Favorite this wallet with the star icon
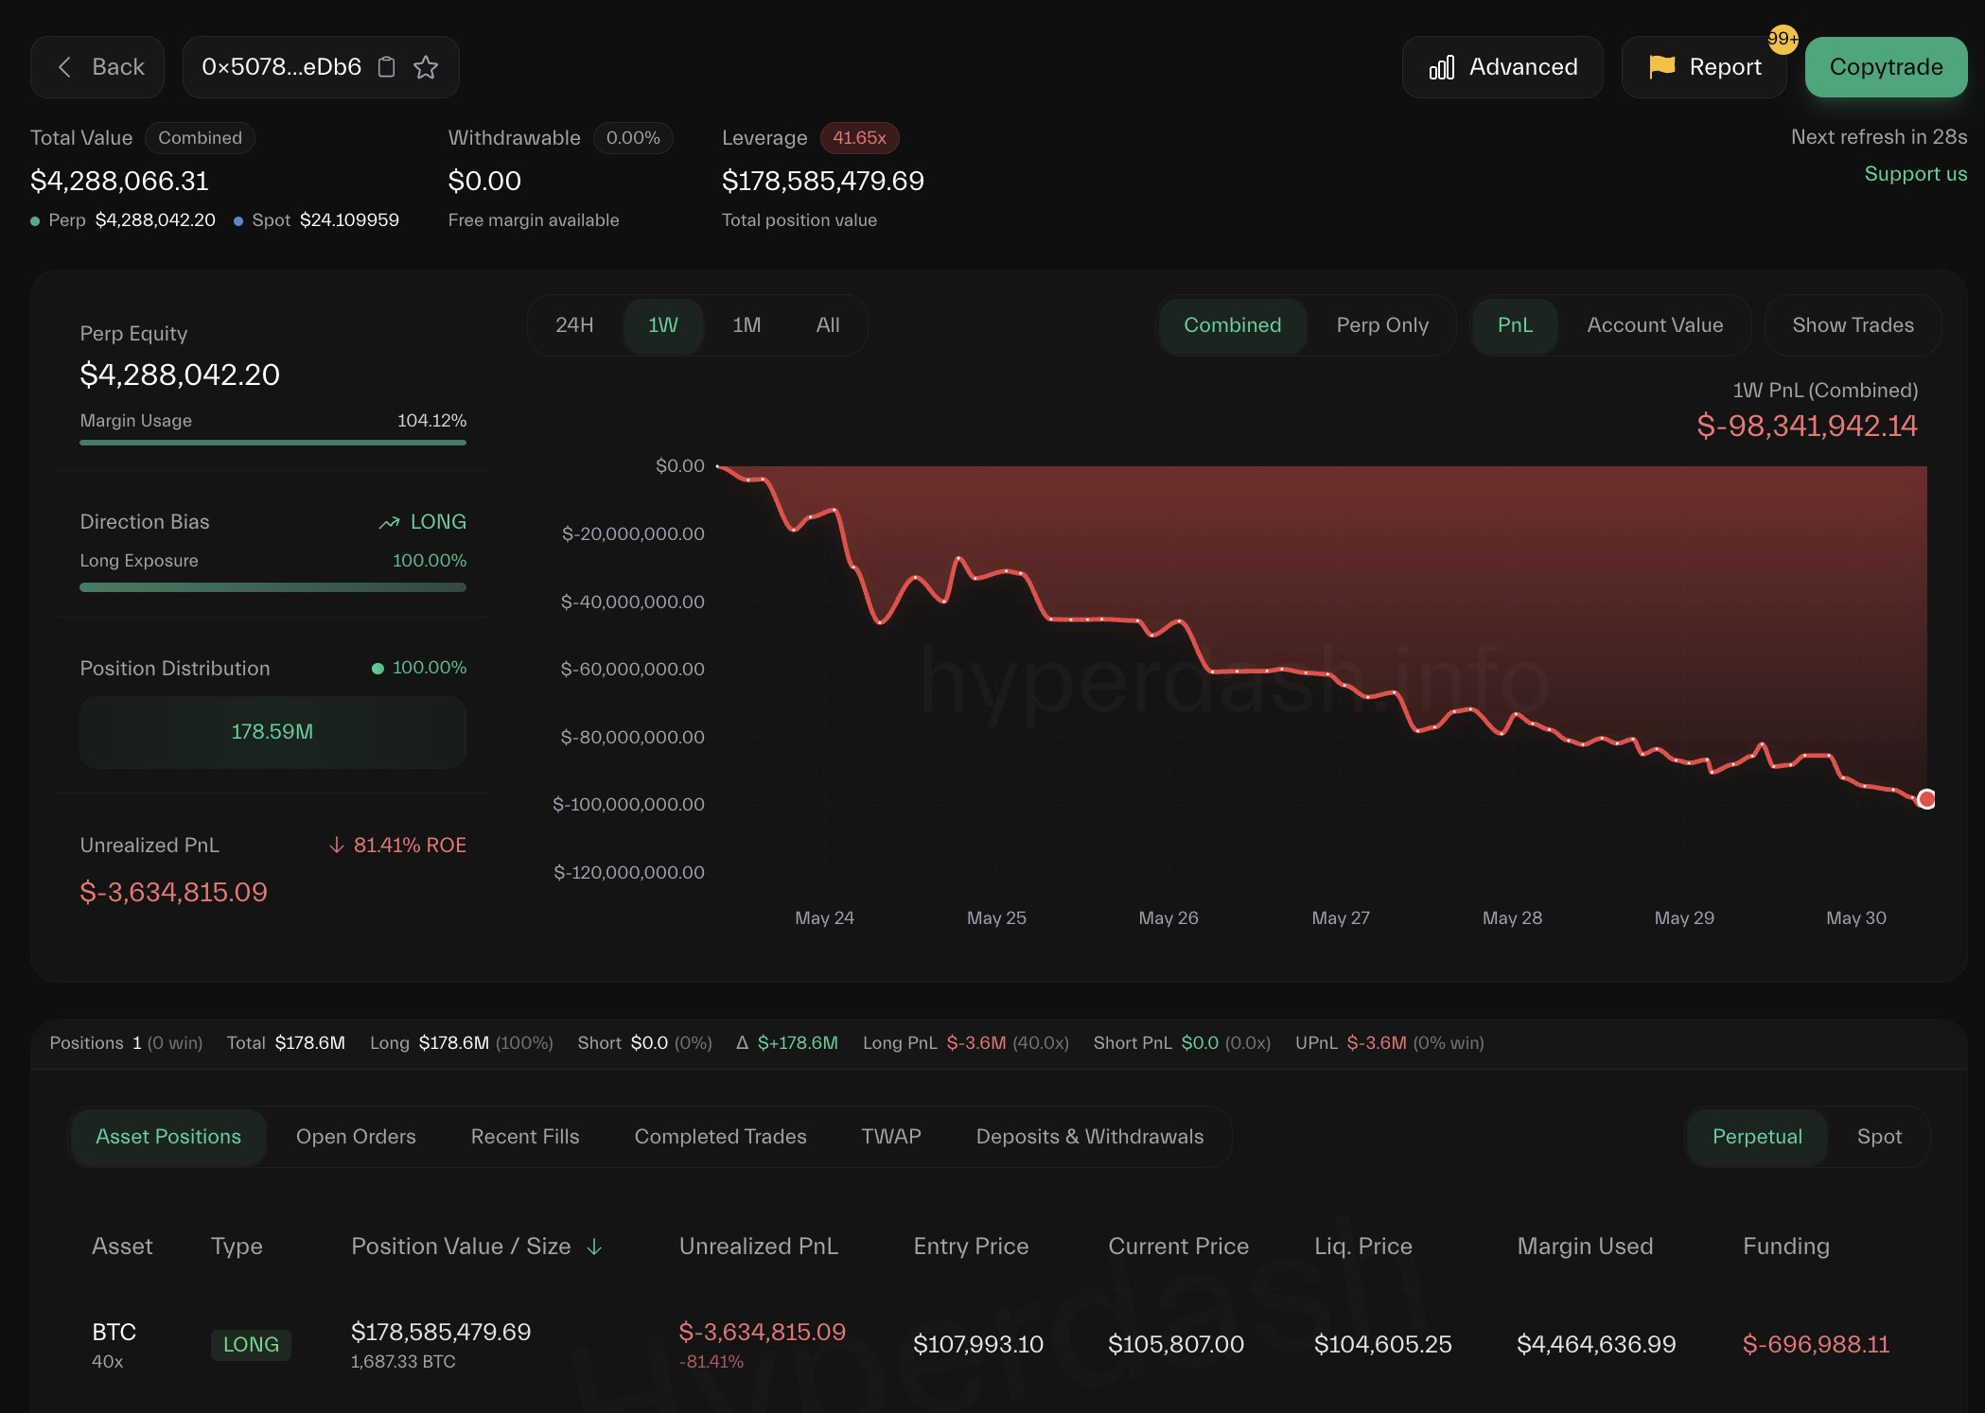The width and height of the screenshot is (1985, 1413). click(x=426, y=67)
